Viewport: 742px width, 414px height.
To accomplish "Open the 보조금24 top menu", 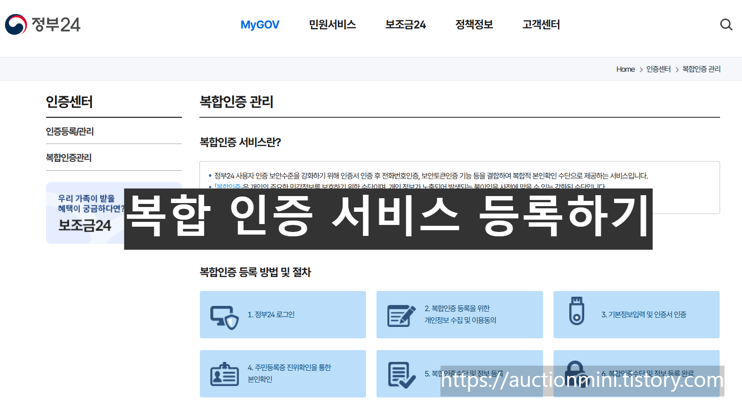I will coord(405,25).
